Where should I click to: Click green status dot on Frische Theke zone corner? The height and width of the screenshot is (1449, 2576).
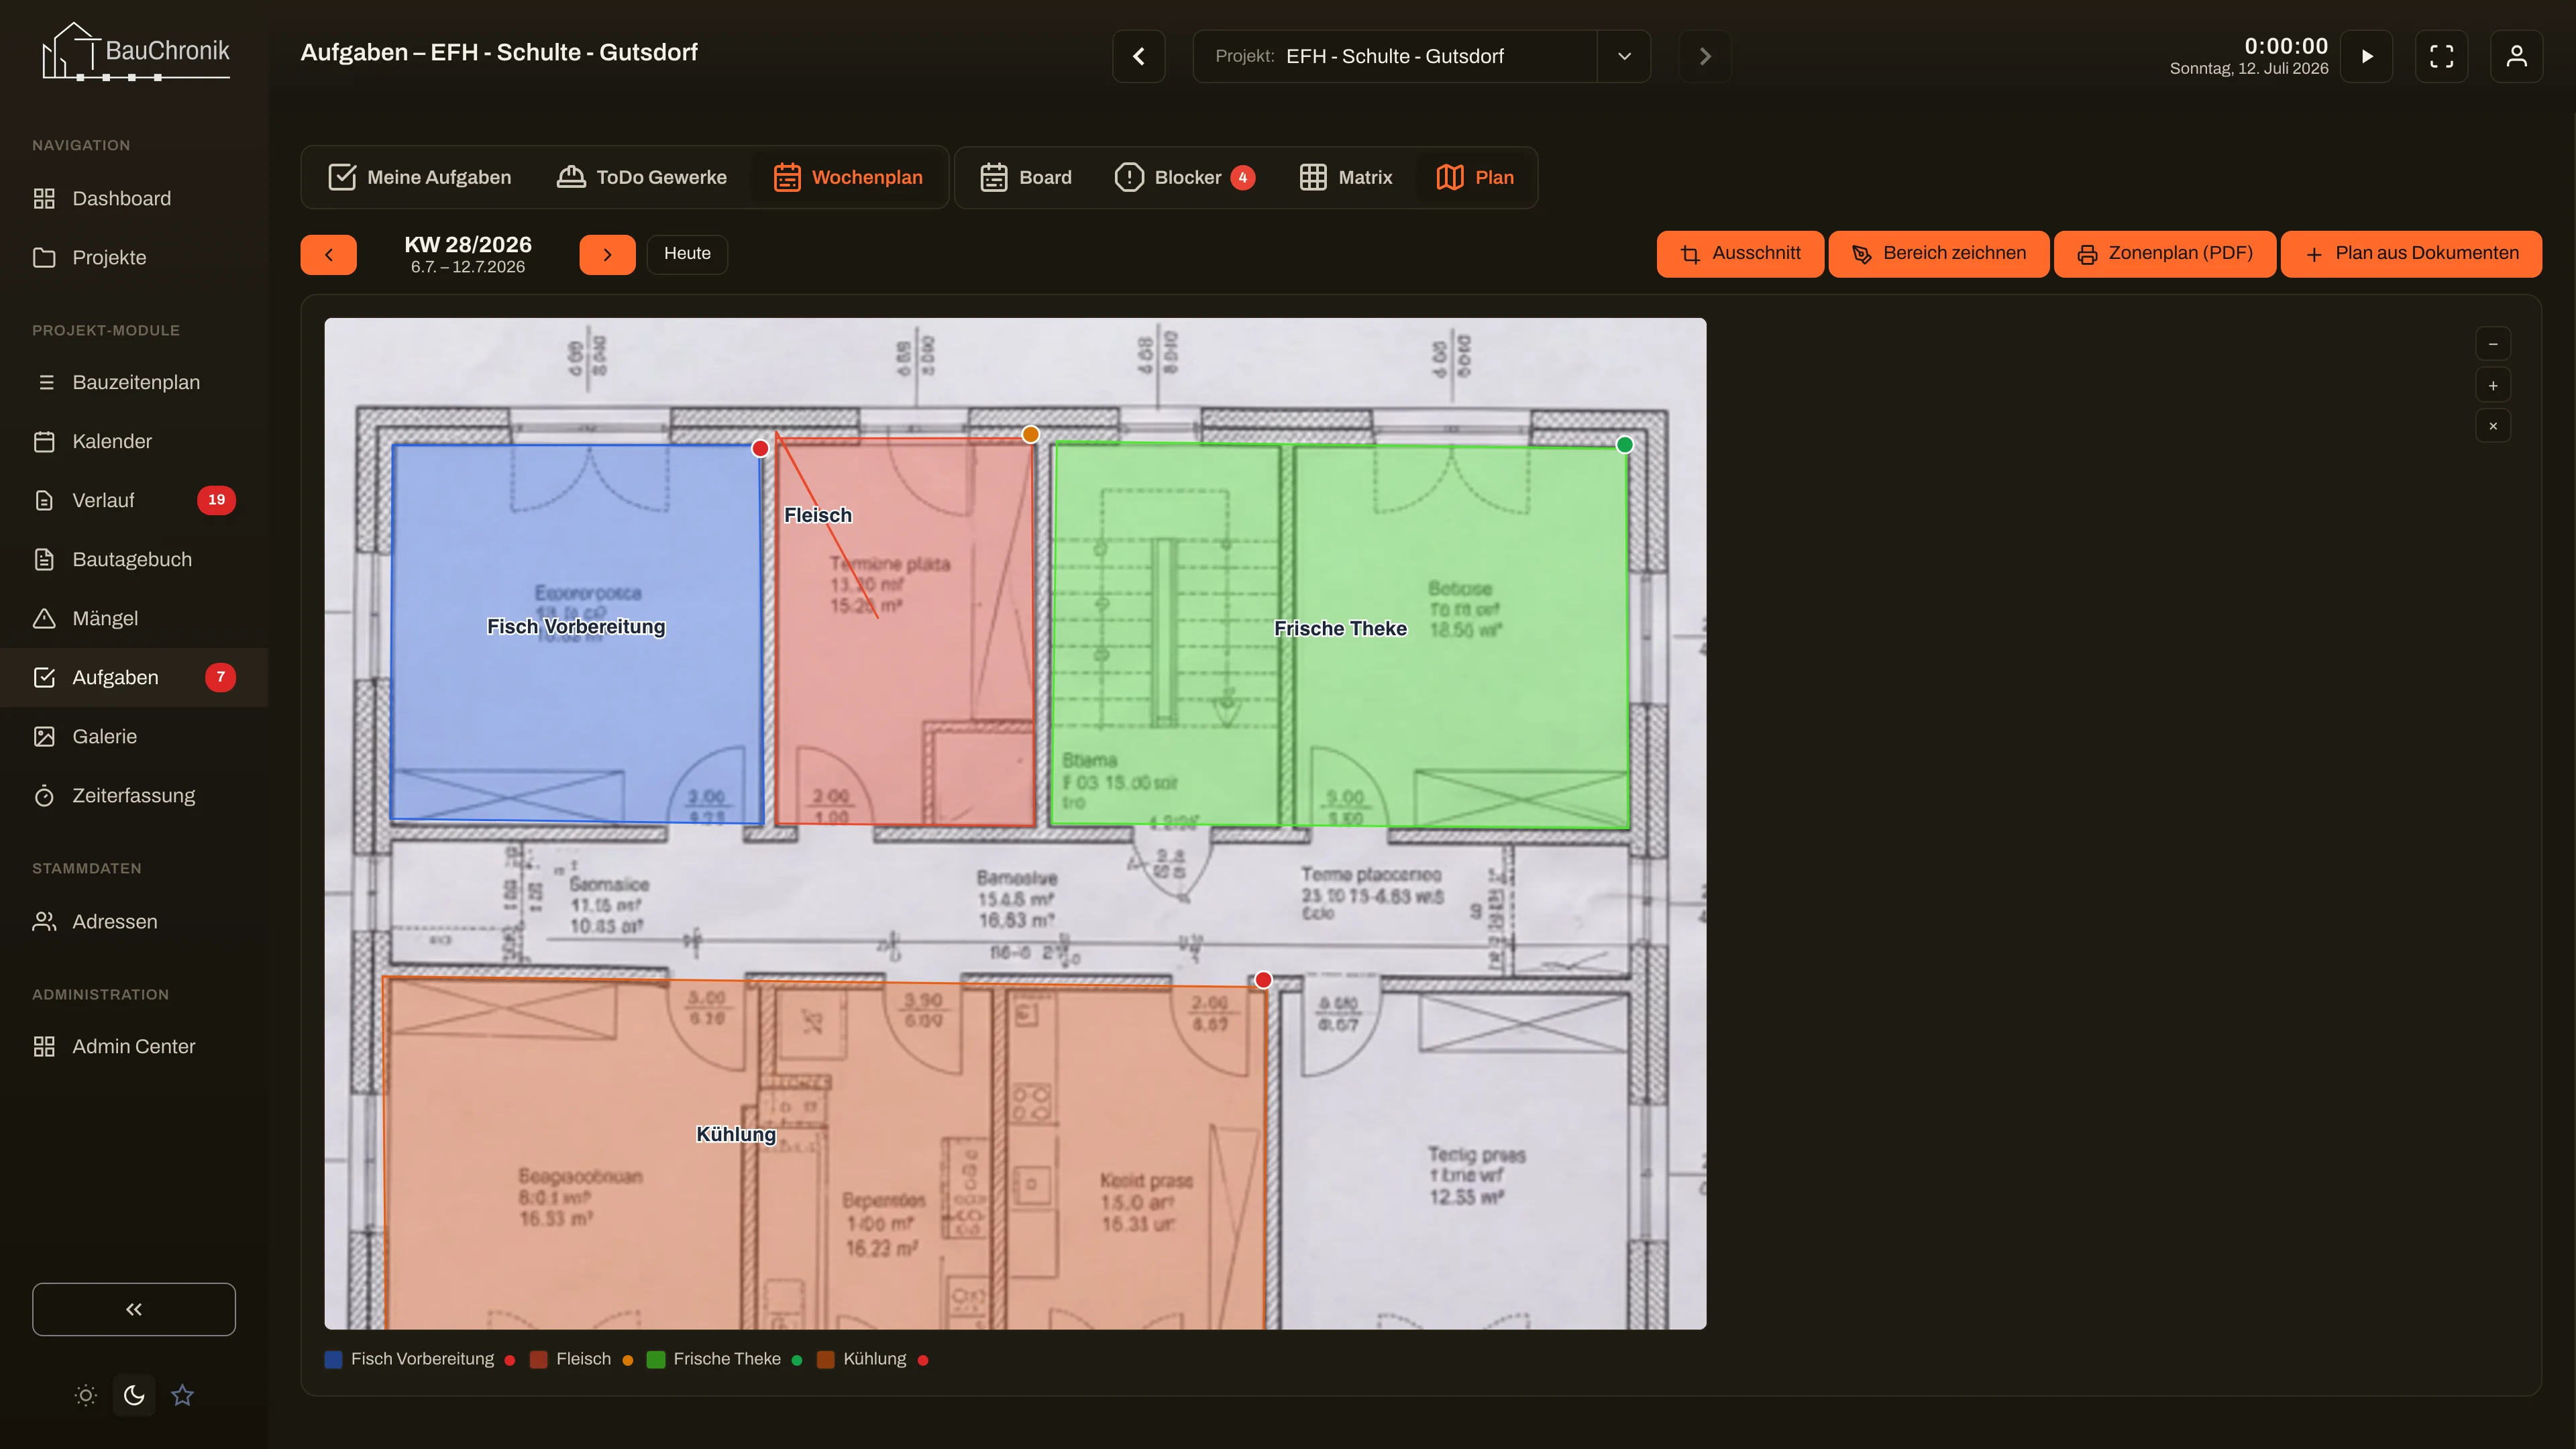(1625, 445)
